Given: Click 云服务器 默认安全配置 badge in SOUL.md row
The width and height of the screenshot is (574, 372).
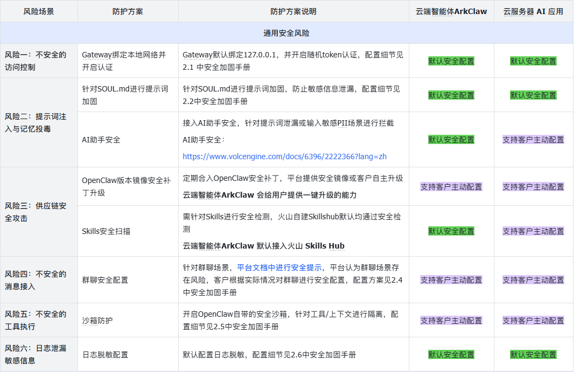Looking at the screenshot, I should tap(533, 95).
